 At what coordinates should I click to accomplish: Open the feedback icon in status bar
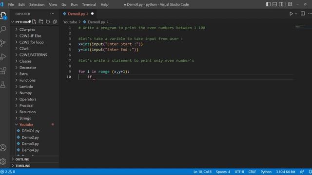[302, 172]
